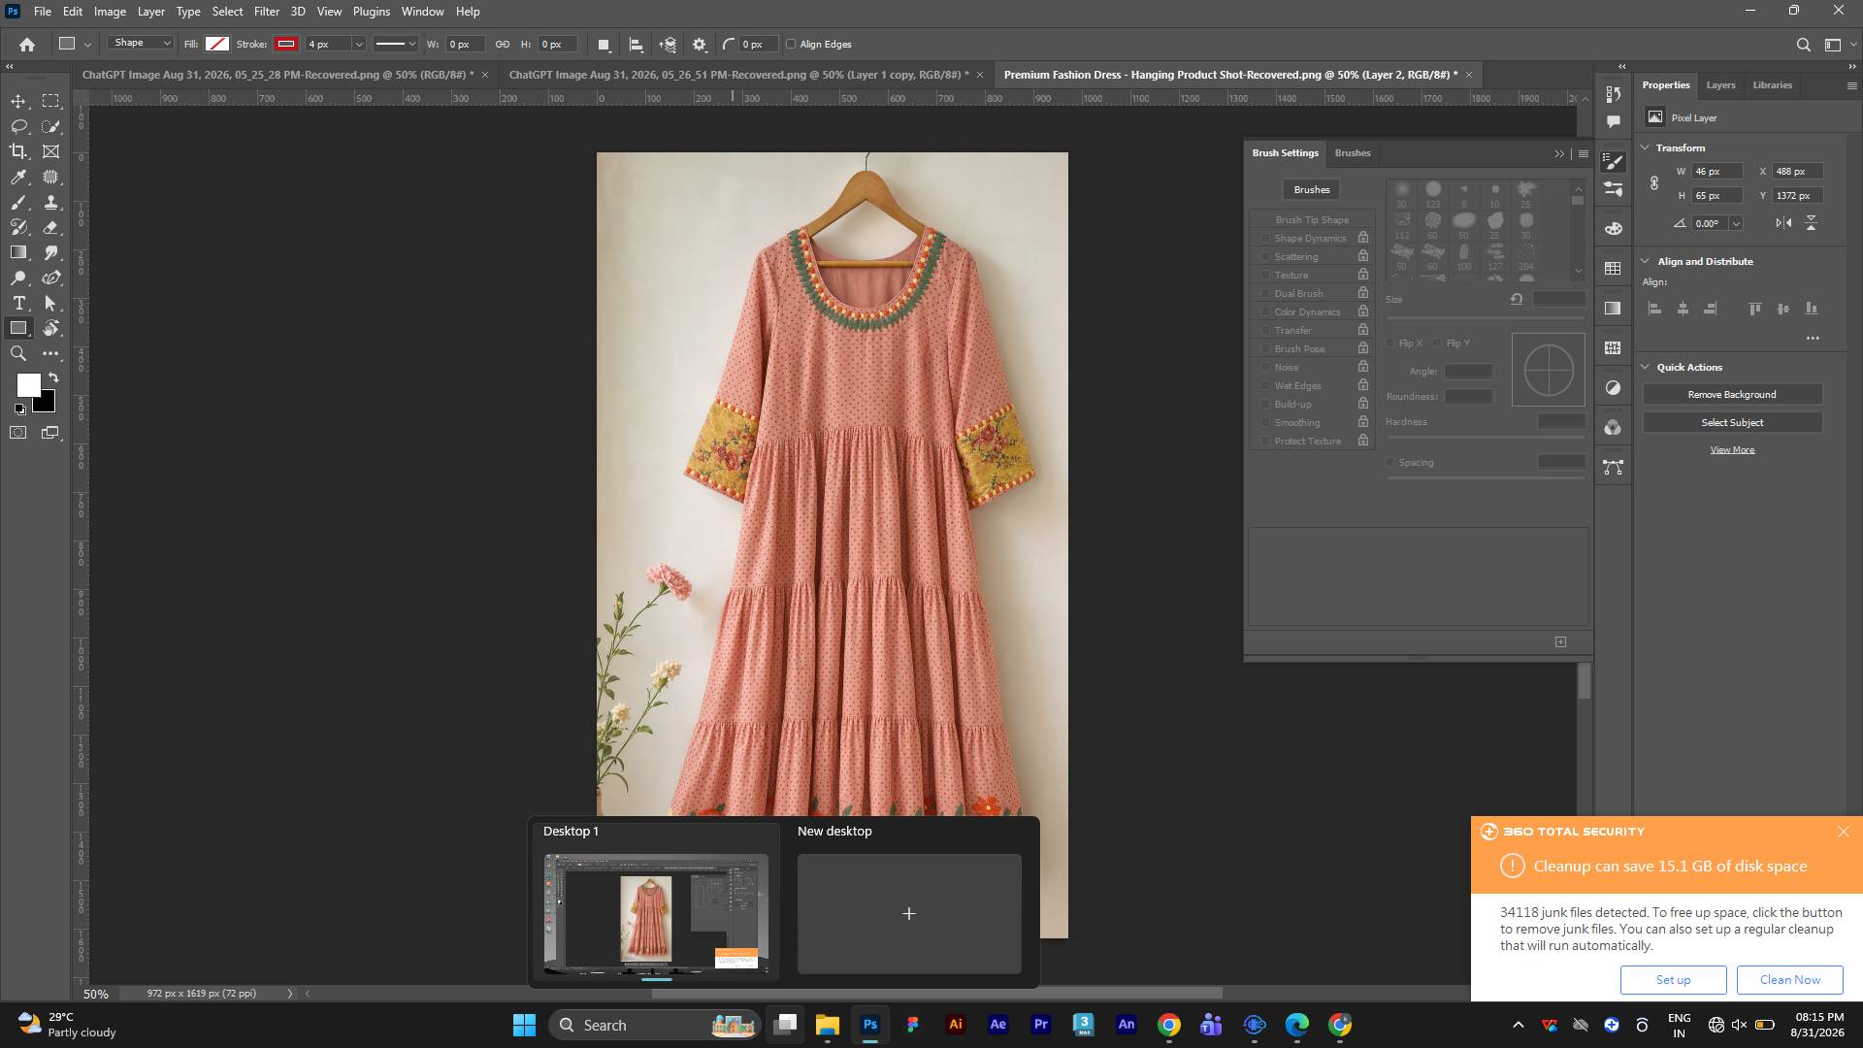Screen dimensions: 1863x1048
Task: Select the Crop tool
Action: point(18,151)
